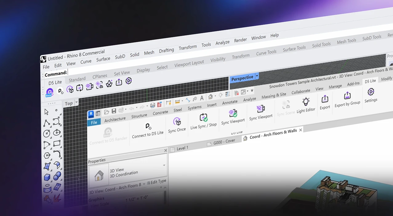Select the Ellipse tool in Rhino sidebar

click(x=57, y=132)
